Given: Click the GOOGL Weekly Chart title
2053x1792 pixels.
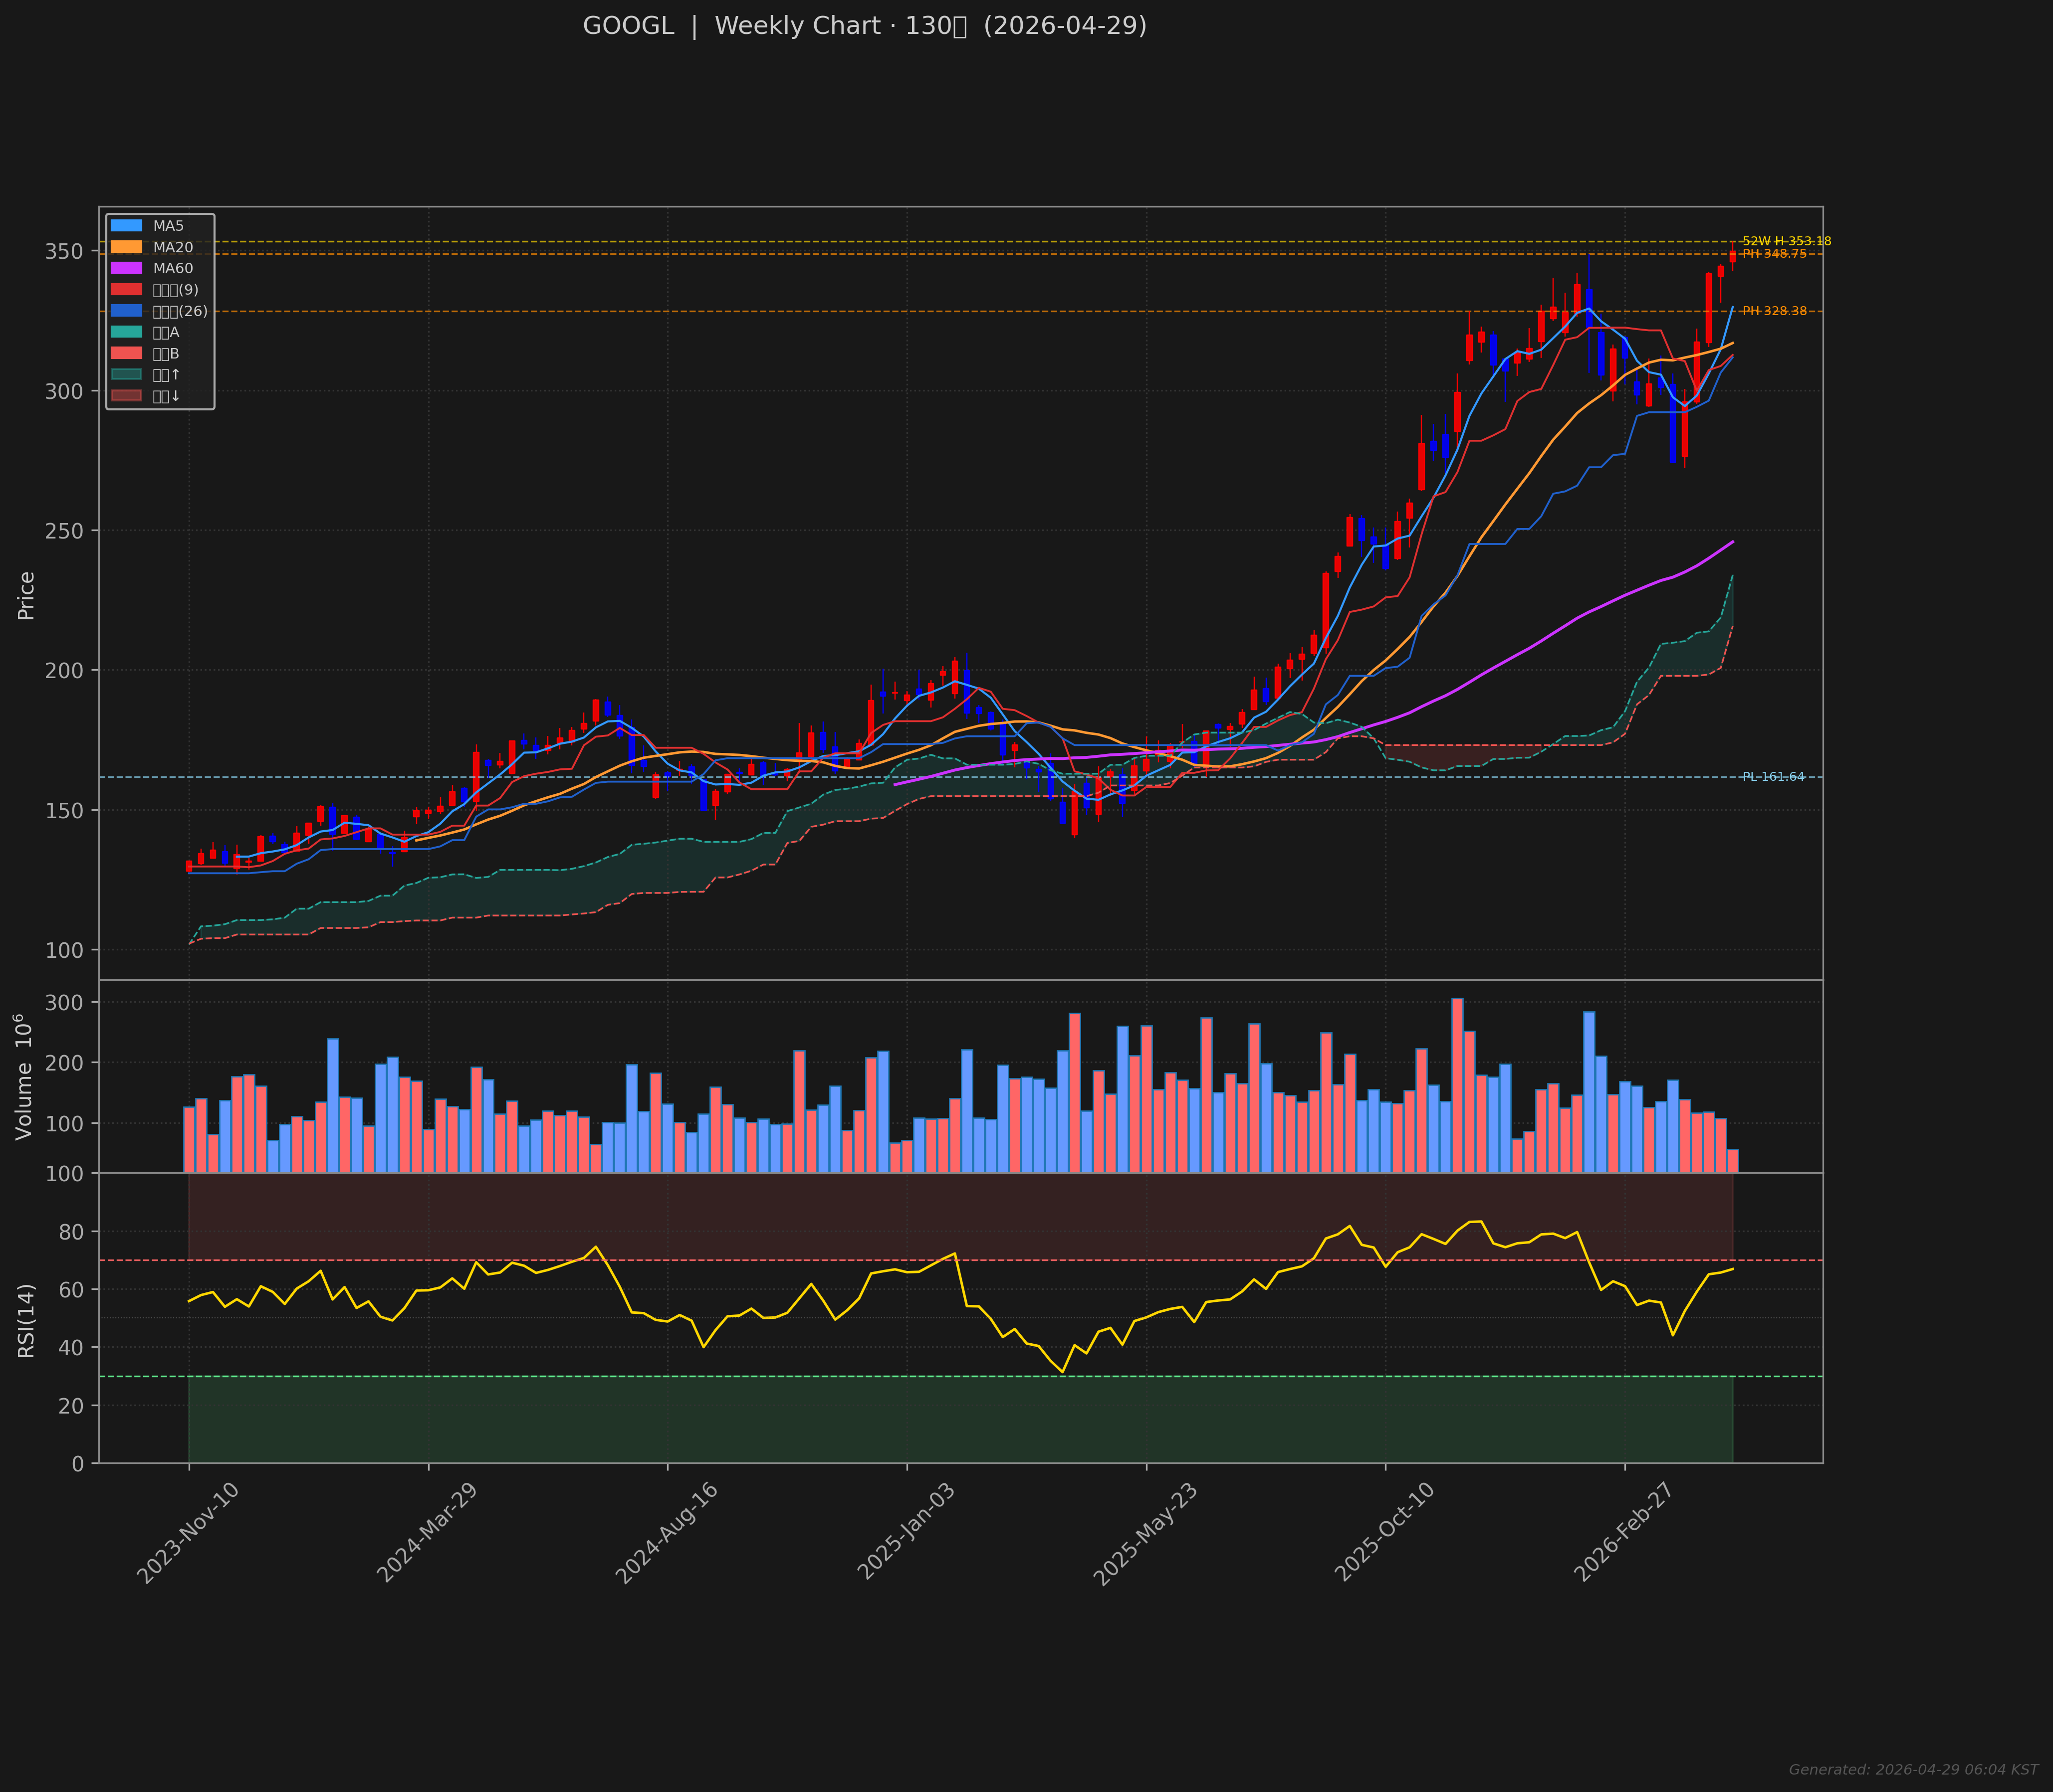Looking at the screenshot, I should 865,26.
